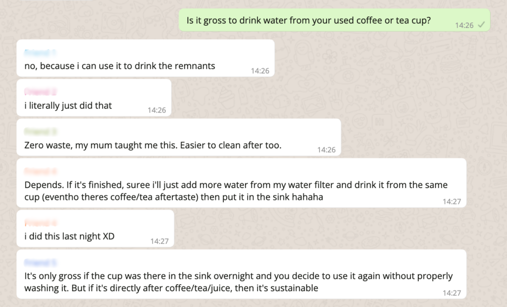Click the sender name above "Zero waste" message

(41, 131)
